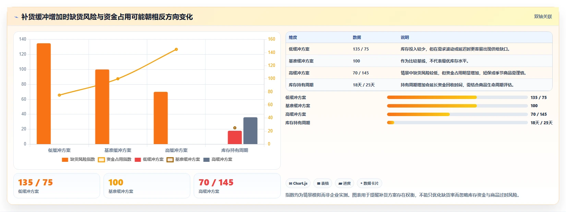566x212 pixels.
Task: Open the 100 基准缓冲方案 stat card
Action: tap(147, 186)
